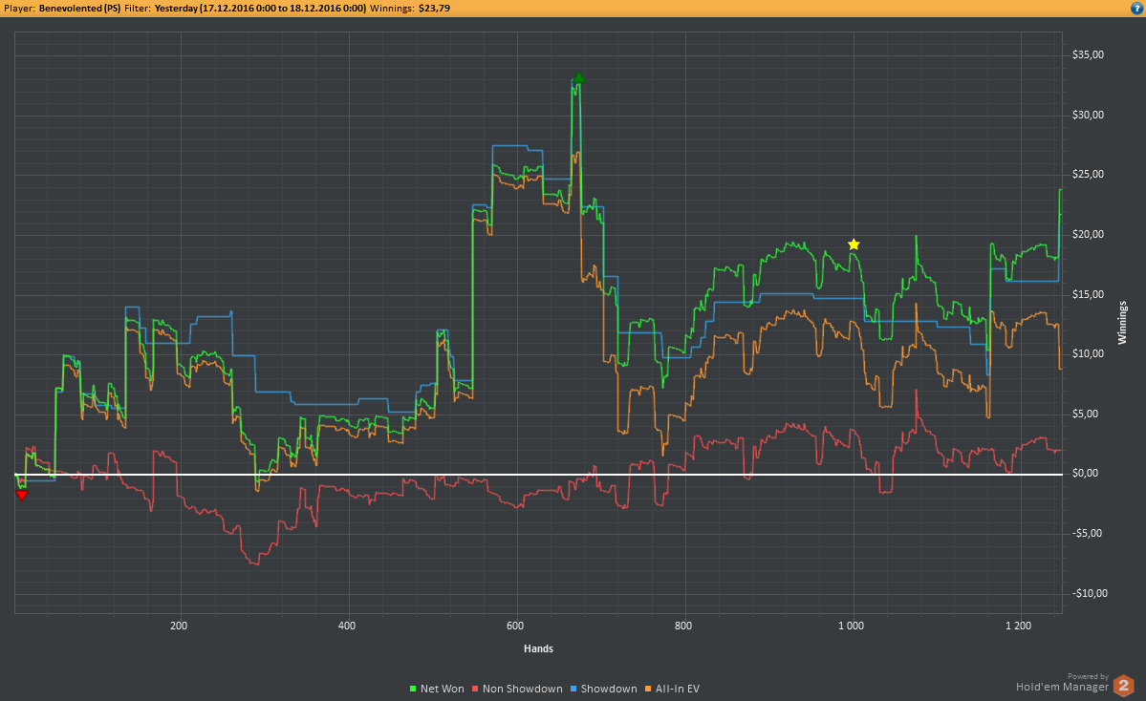Click the $35,00 axis label
This screenshot has height=701, width=1146.
pyautogui.click(x=1089, y=54)
